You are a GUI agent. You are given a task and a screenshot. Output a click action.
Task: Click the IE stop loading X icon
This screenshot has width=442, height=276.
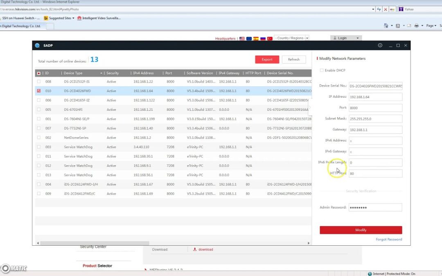coord(386,9)
